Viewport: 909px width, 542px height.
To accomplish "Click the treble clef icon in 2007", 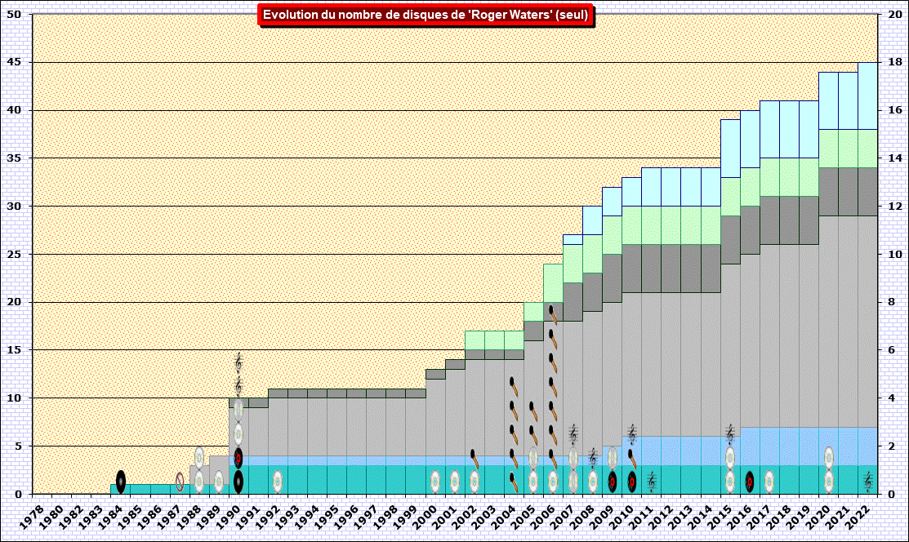I will pyautogui.click(x=573, y=434).
